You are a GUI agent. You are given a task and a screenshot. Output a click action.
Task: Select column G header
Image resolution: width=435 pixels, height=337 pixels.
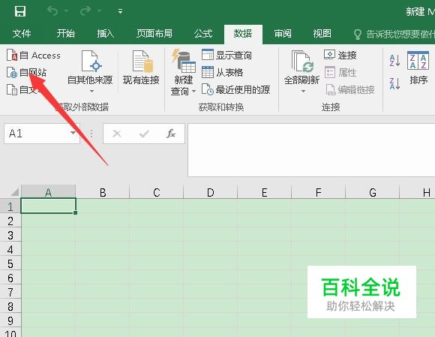tap(373, 192)
